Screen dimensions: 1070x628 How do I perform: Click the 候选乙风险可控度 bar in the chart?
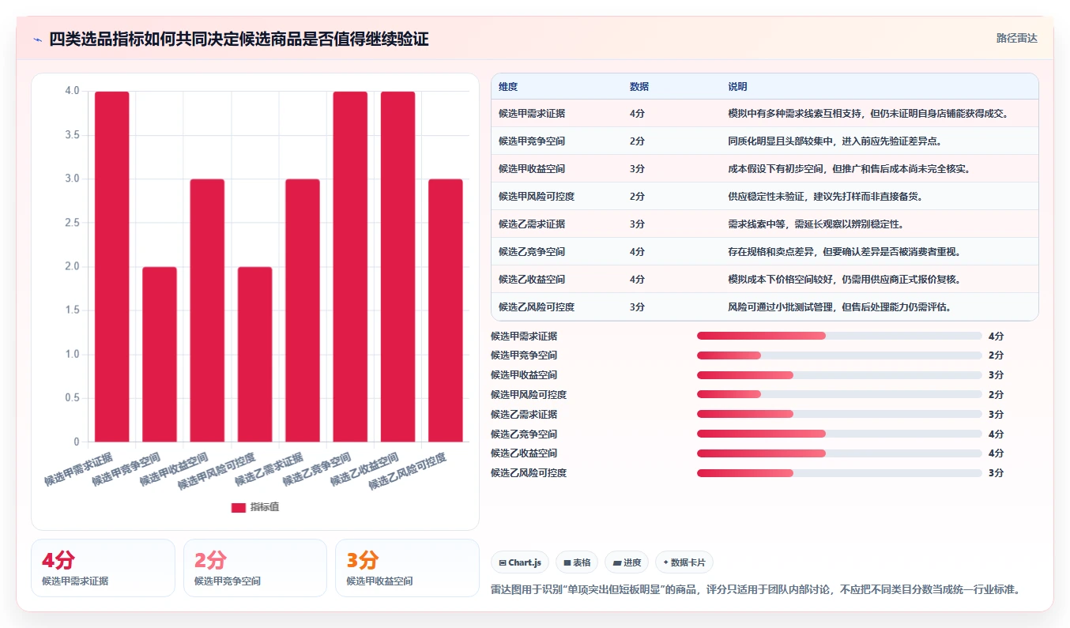446,310
